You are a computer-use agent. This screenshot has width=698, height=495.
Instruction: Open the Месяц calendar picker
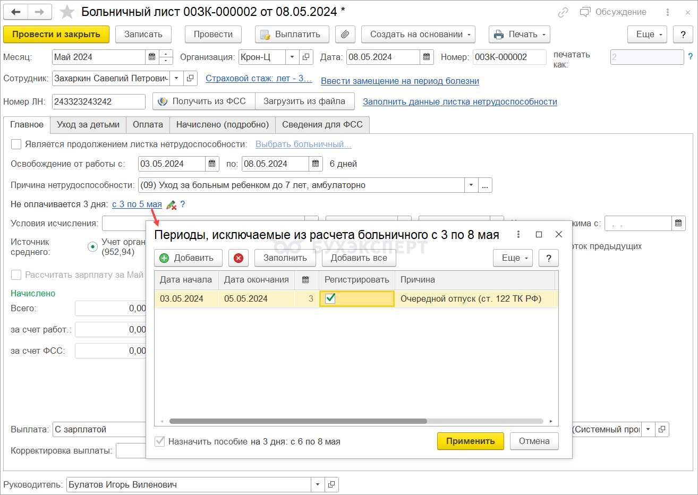[152, 57]
